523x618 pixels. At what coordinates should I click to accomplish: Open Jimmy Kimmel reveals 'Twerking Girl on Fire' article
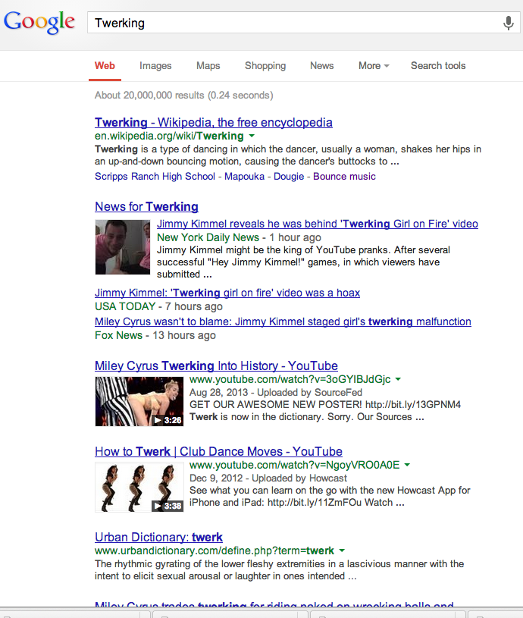(x=318, y=224)
